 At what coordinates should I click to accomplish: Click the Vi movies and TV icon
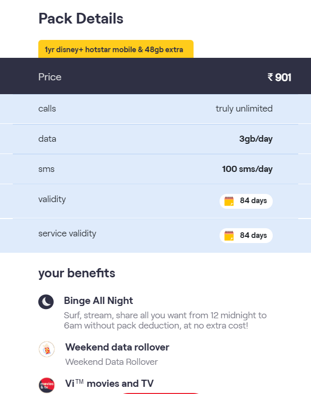click(x=46, y=385)
